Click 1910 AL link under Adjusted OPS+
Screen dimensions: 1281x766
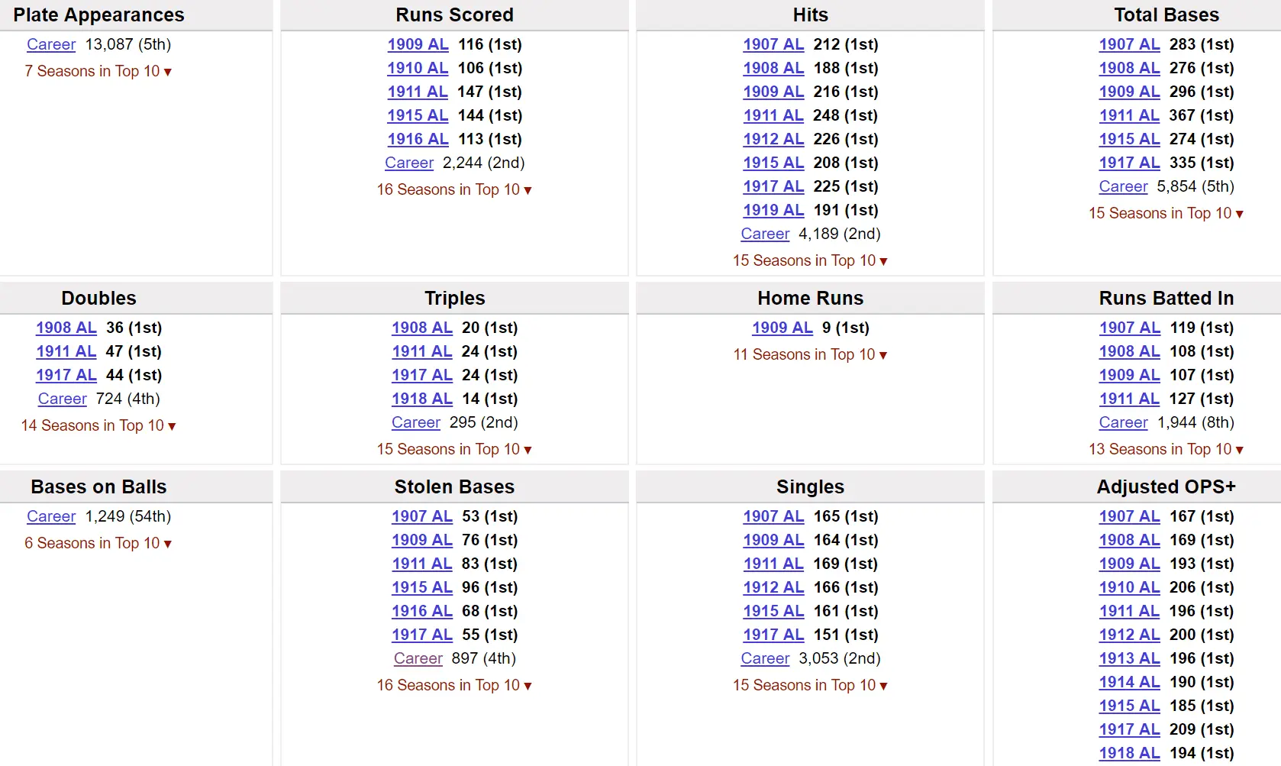[x=1129, y=587]
